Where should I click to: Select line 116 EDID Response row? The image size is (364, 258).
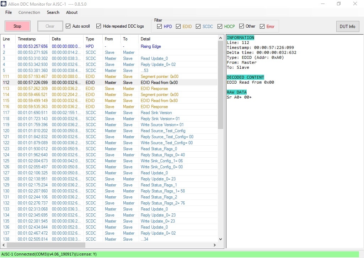[x=107, y=107]
